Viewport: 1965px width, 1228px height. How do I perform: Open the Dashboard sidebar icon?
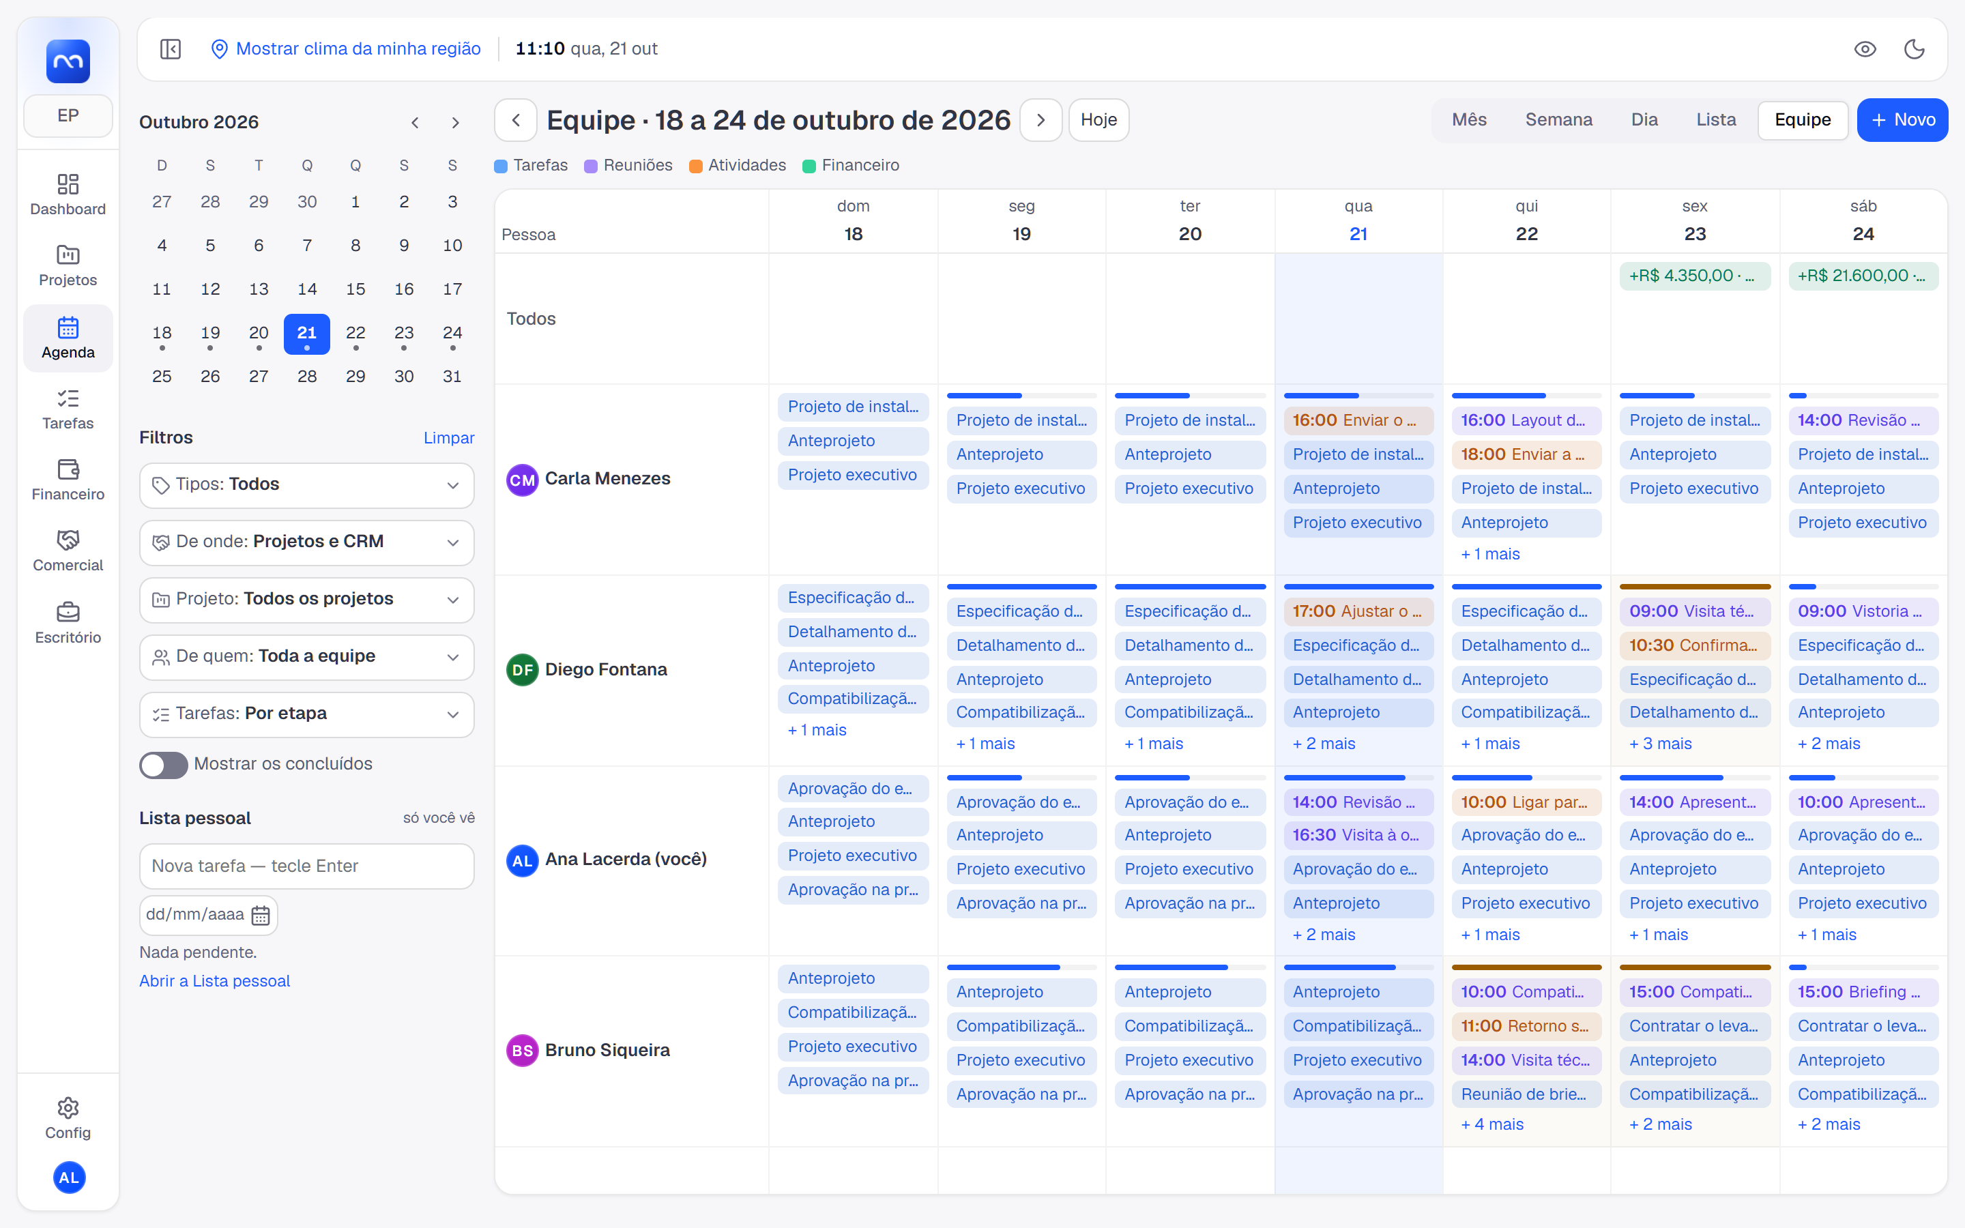click(68, 195)
